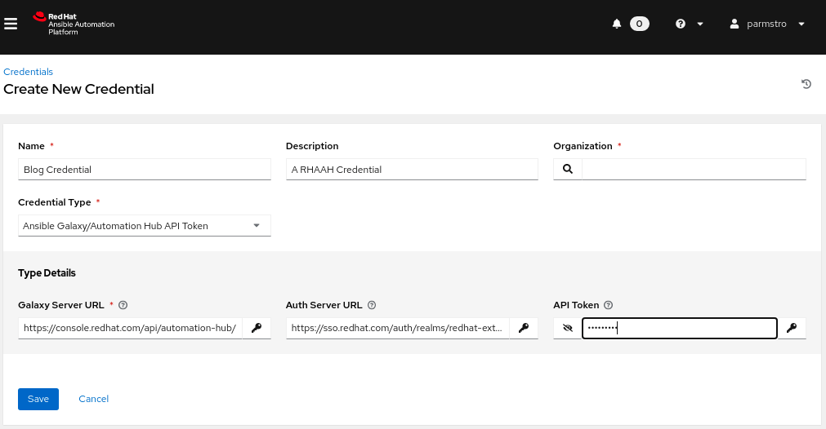Screen dimensions: 826x429
Task: Click the Red Hat Ansible logo
Action: tap(74, 24)
